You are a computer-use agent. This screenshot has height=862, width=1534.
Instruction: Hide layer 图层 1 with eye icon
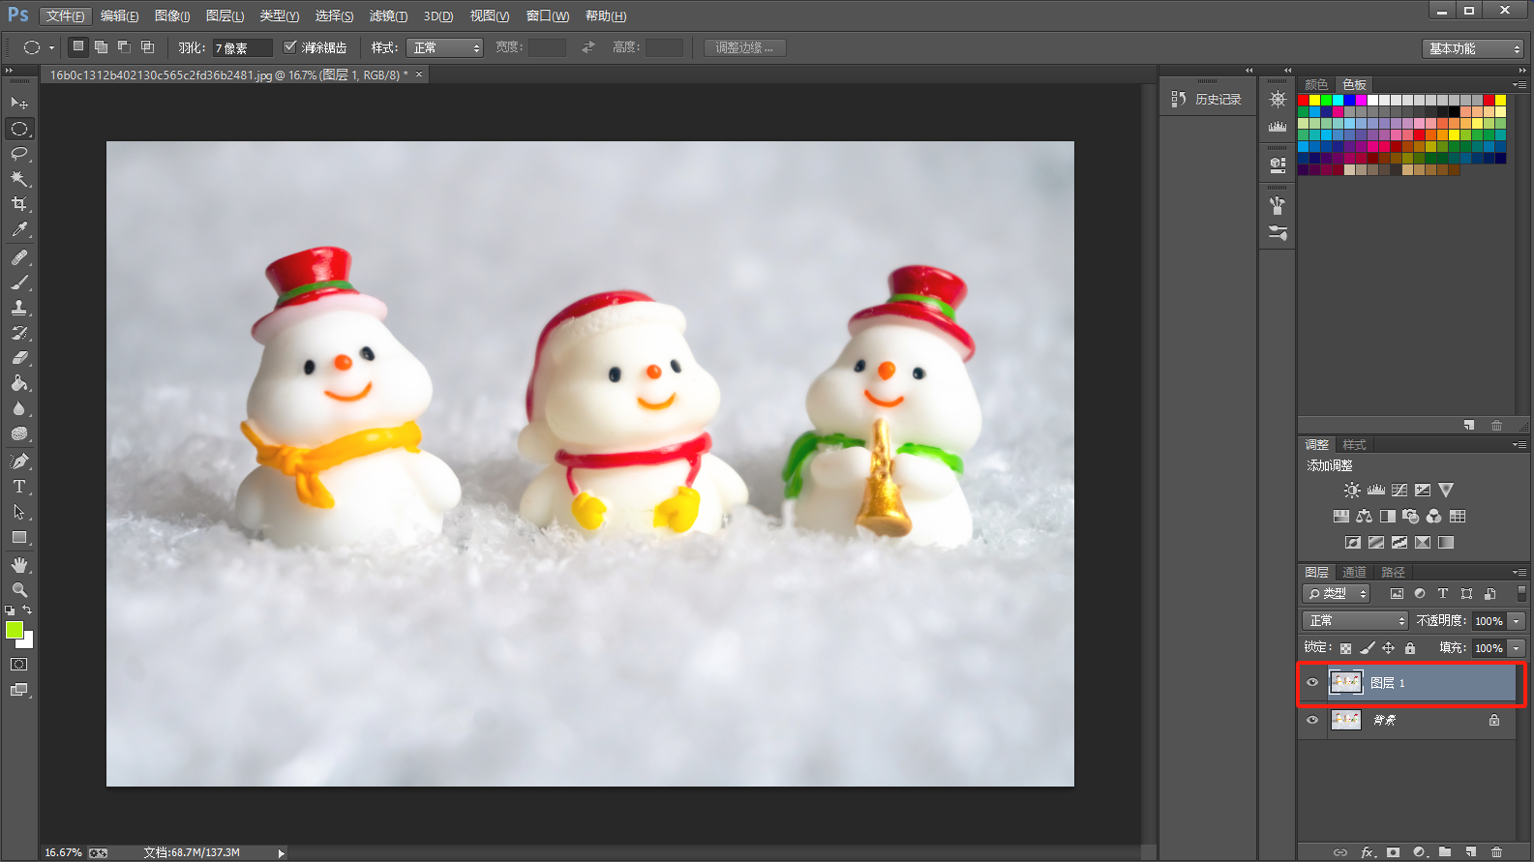pos(1312,682)
